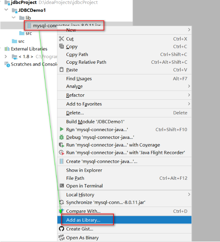Viewport: 220px width, 242px height.
Task: Click the jdbcProject root label
Action: pos(24,3)
